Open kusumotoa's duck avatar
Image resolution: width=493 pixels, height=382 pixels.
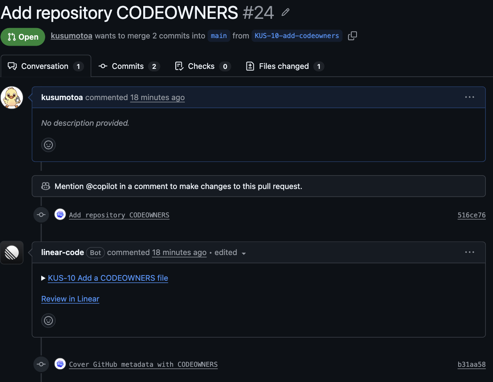click(x=12, y=97)
